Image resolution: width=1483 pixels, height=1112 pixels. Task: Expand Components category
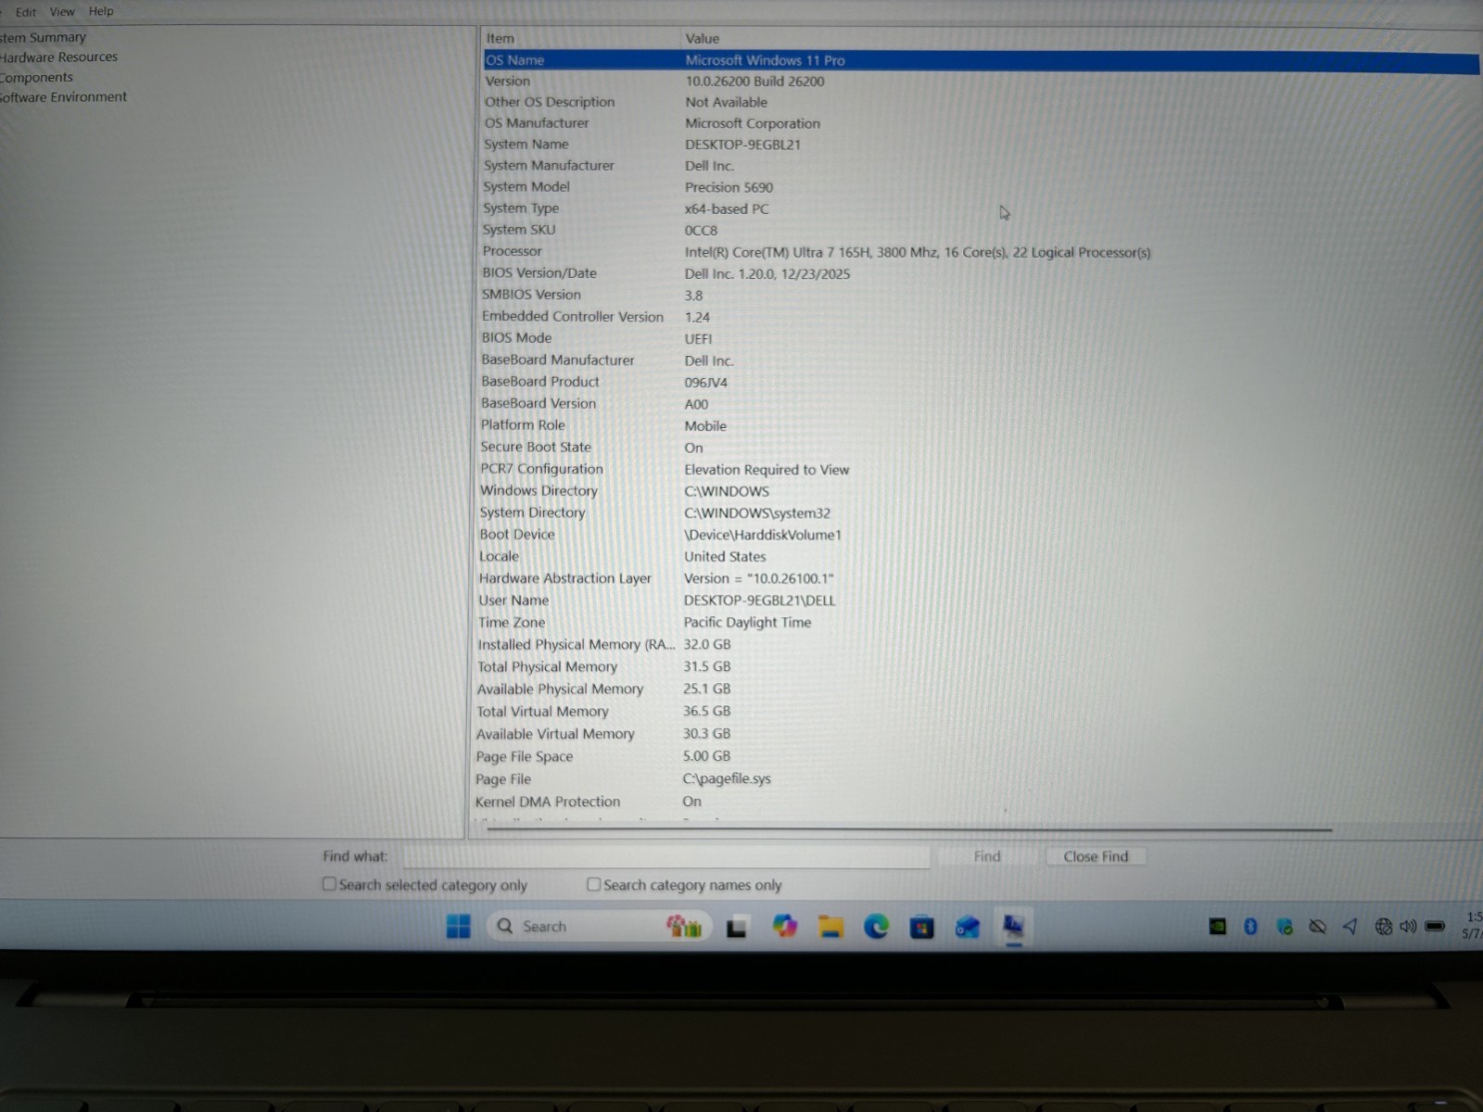click(x=36, y=77)
